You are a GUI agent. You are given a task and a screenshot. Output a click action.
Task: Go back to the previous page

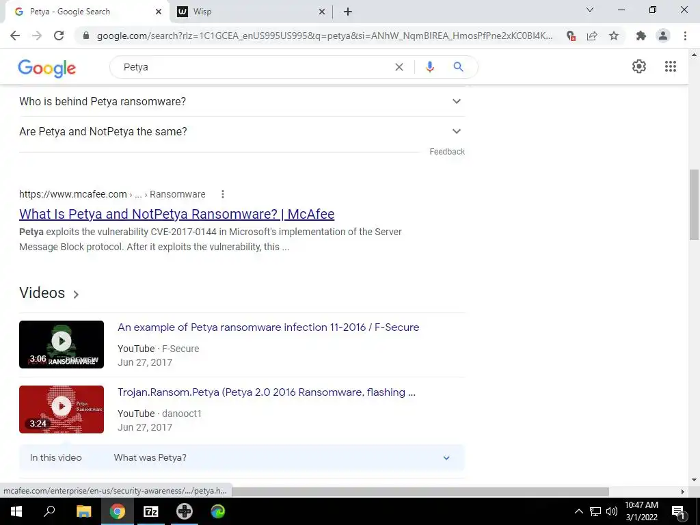pos(15,36)
